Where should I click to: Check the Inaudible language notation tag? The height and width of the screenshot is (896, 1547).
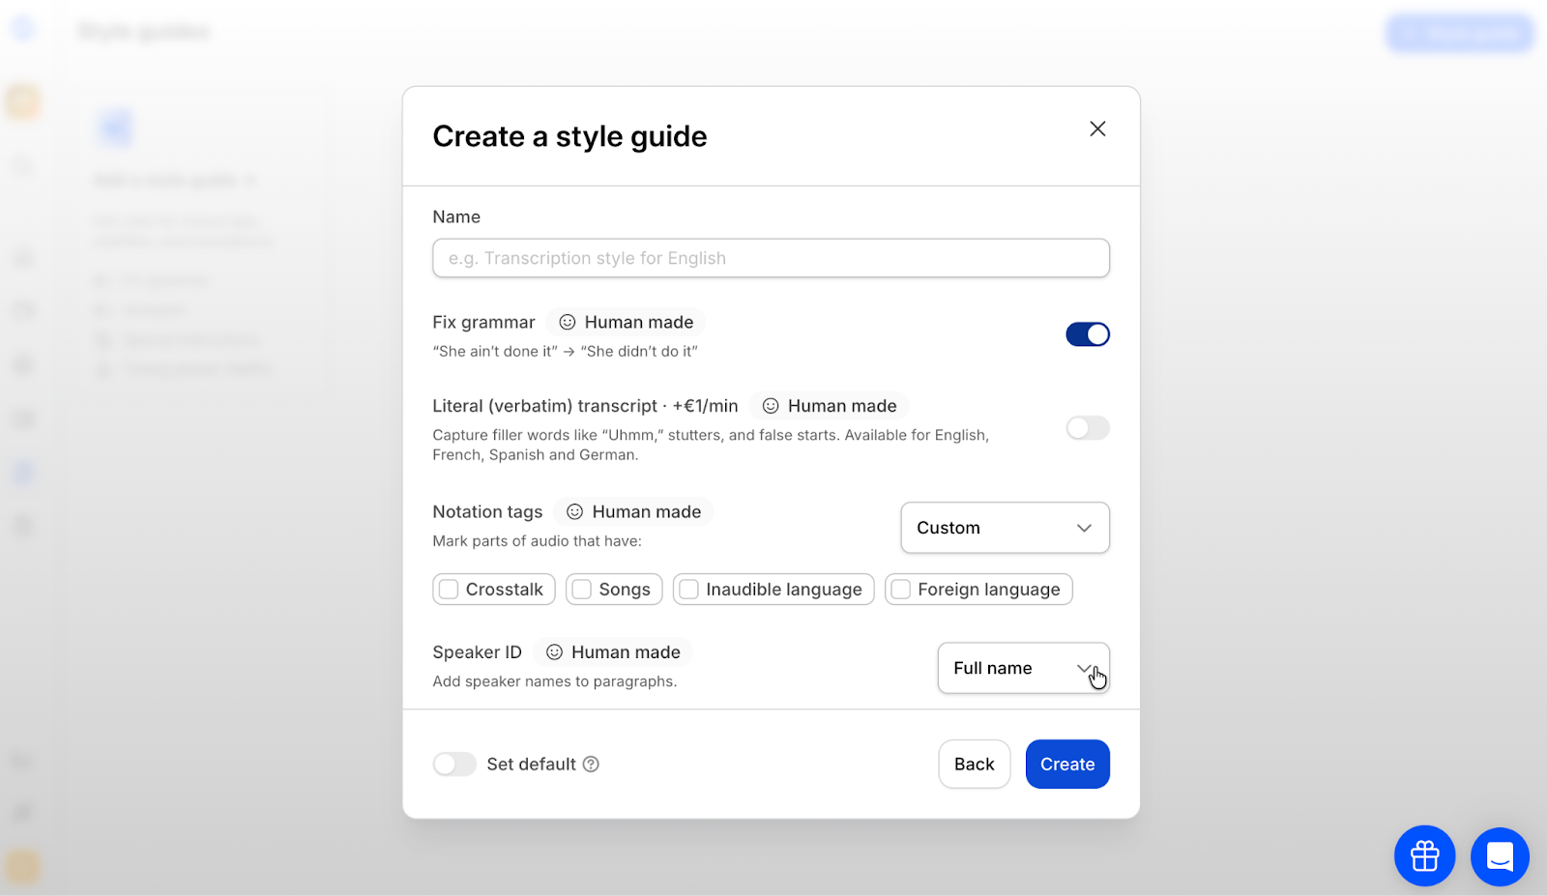(687, 589)
